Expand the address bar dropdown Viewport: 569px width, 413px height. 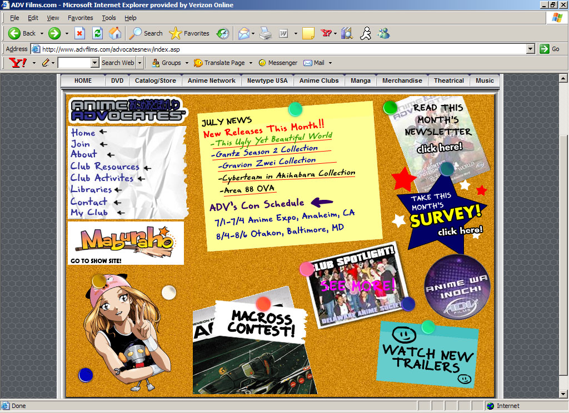[x=530, y=49]
